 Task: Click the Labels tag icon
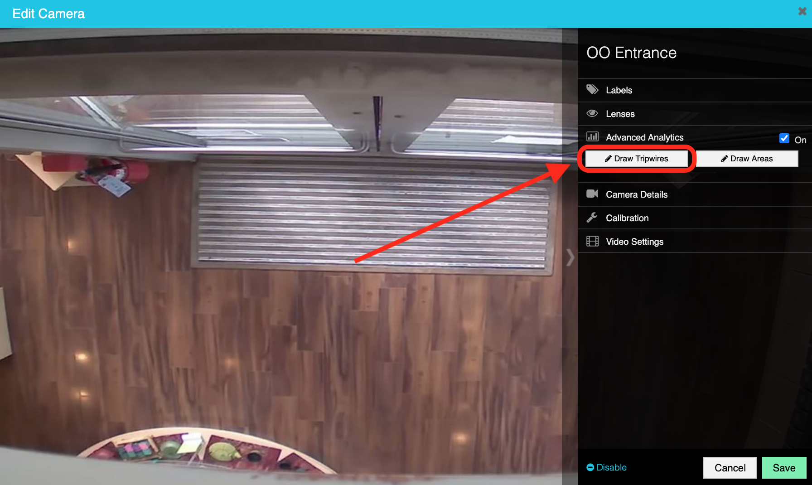pyautogui.click(x=592, y=89)
